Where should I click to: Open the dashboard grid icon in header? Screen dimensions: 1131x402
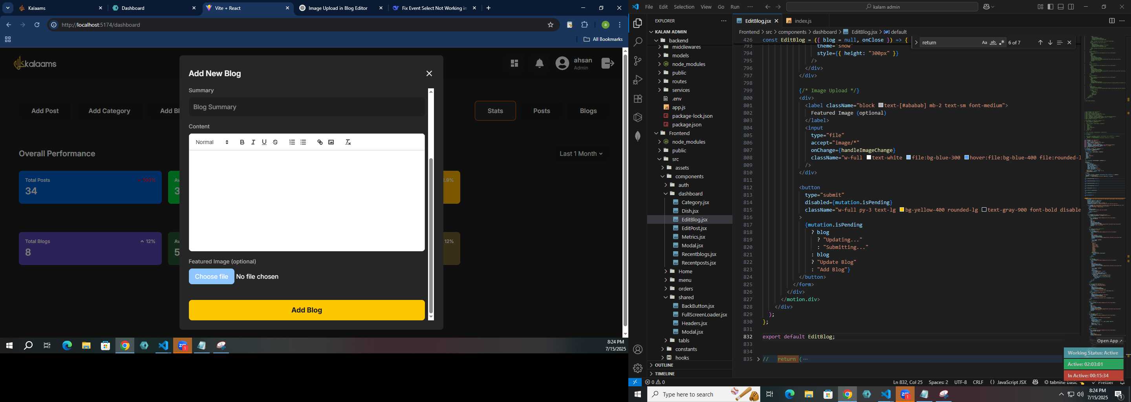[x=514, y=64]
